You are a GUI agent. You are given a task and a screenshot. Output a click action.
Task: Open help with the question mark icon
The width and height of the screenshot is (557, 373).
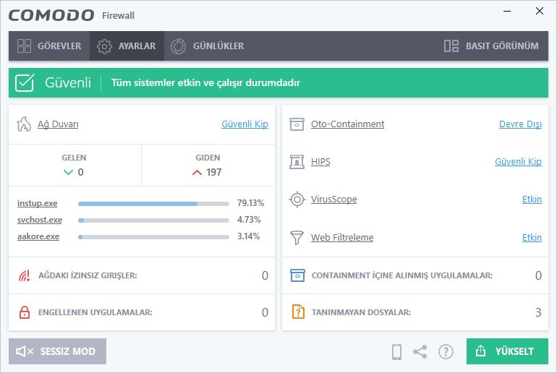(x=446, y=352)
